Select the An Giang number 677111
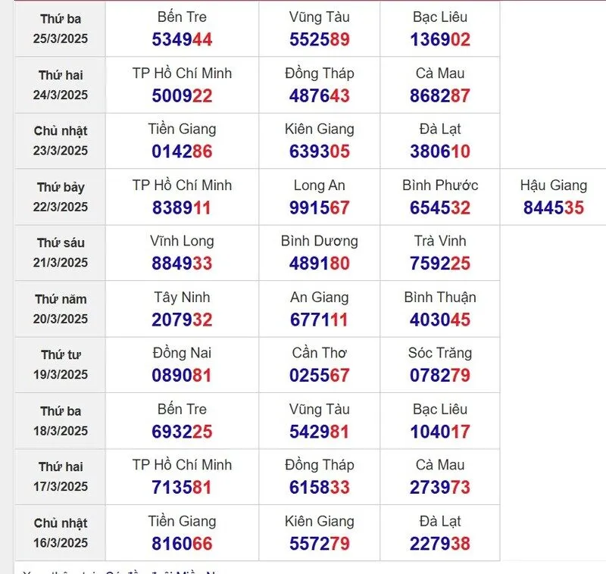The width and height of the screenshot is (606, 574). 319,320
